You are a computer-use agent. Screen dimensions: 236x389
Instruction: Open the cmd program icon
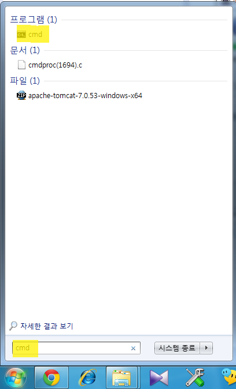click(x=21, y=34)
